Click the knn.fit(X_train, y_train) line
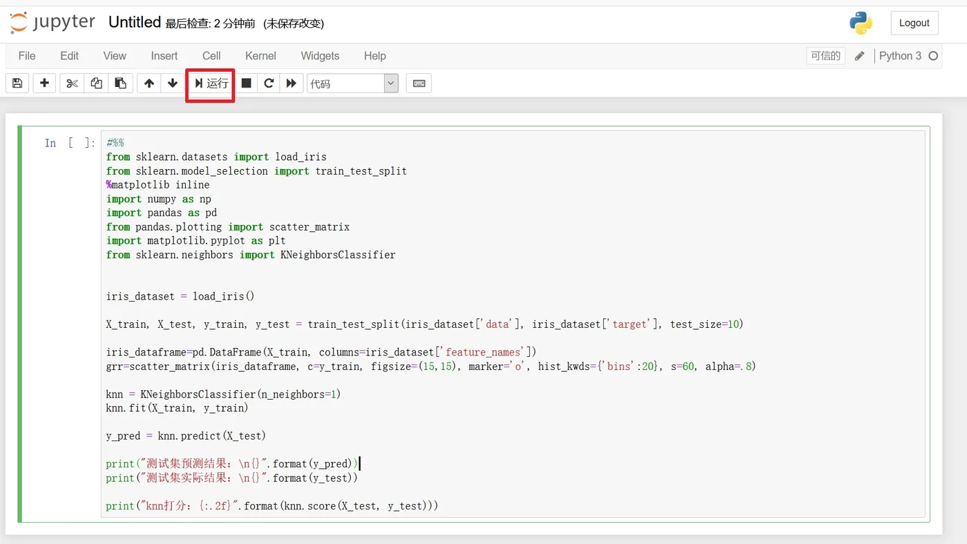This screenshot has height=544, width=967. [x=177, y=408]
